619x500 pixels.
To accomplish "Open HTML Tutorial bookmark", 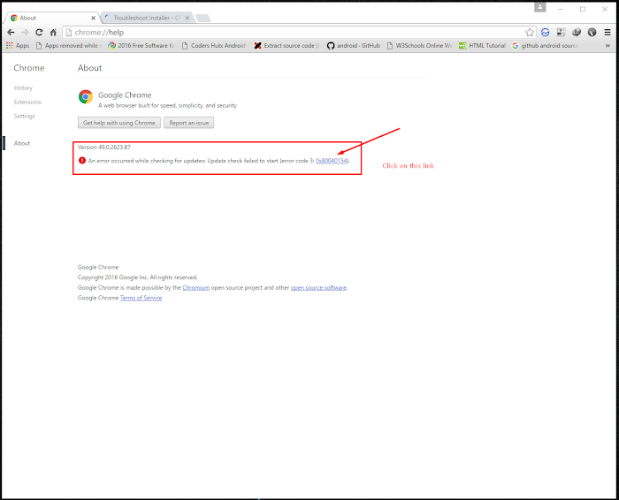I will point(483,46).
